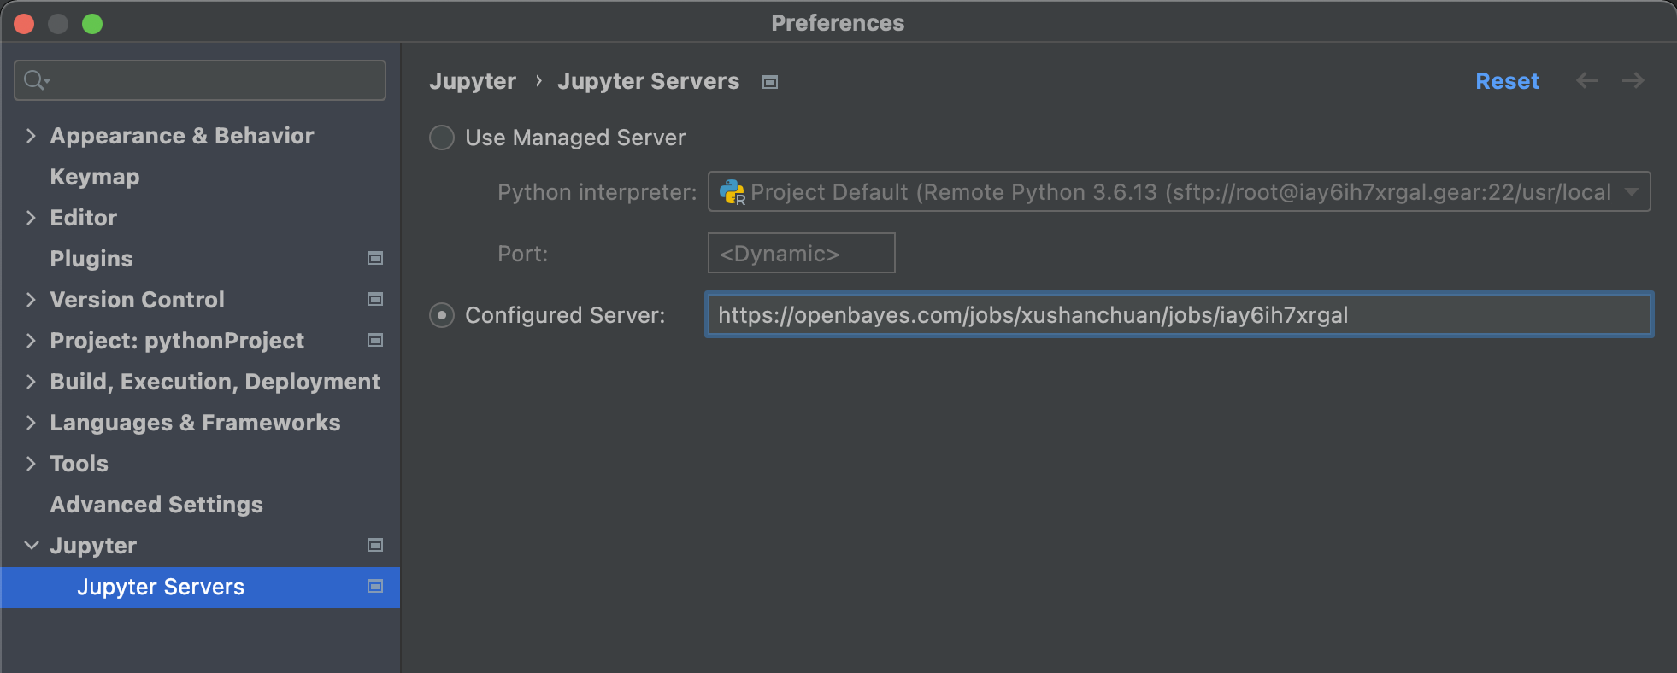Open the Keymap settings page
The height and width of the screenshot is (673, 1677).
pyautogui.click(x=95, y=177)
